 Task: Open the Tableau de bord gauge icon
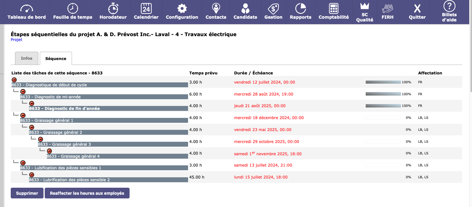coord(27,8)
